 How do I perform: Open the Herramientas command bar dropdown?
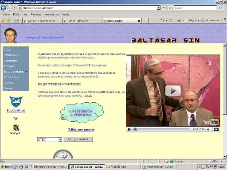click(x=211, y=20)
